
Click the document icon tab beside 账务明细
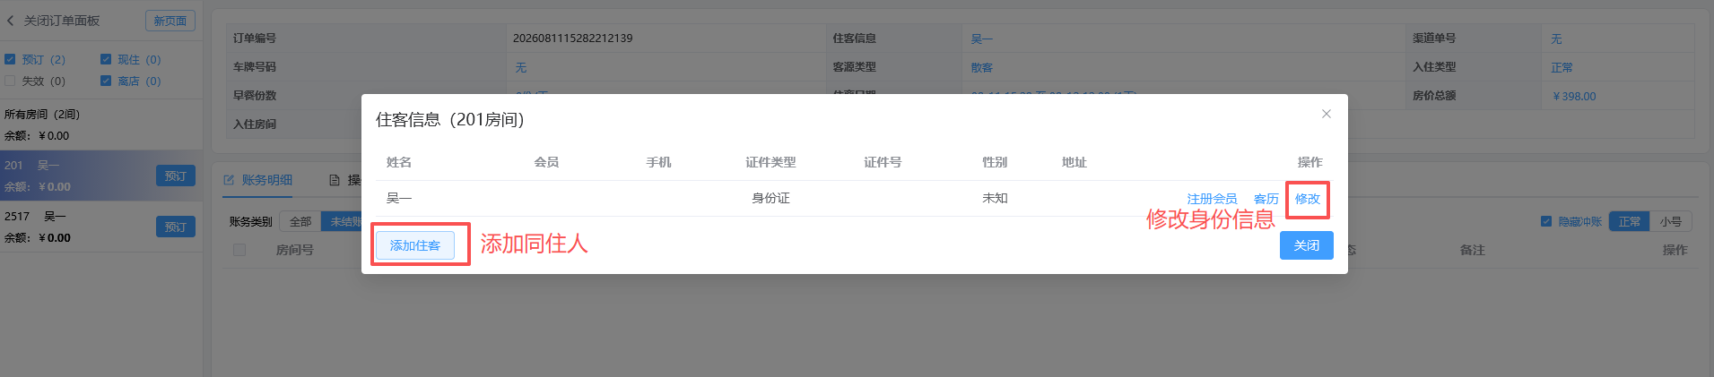(335, 180)
